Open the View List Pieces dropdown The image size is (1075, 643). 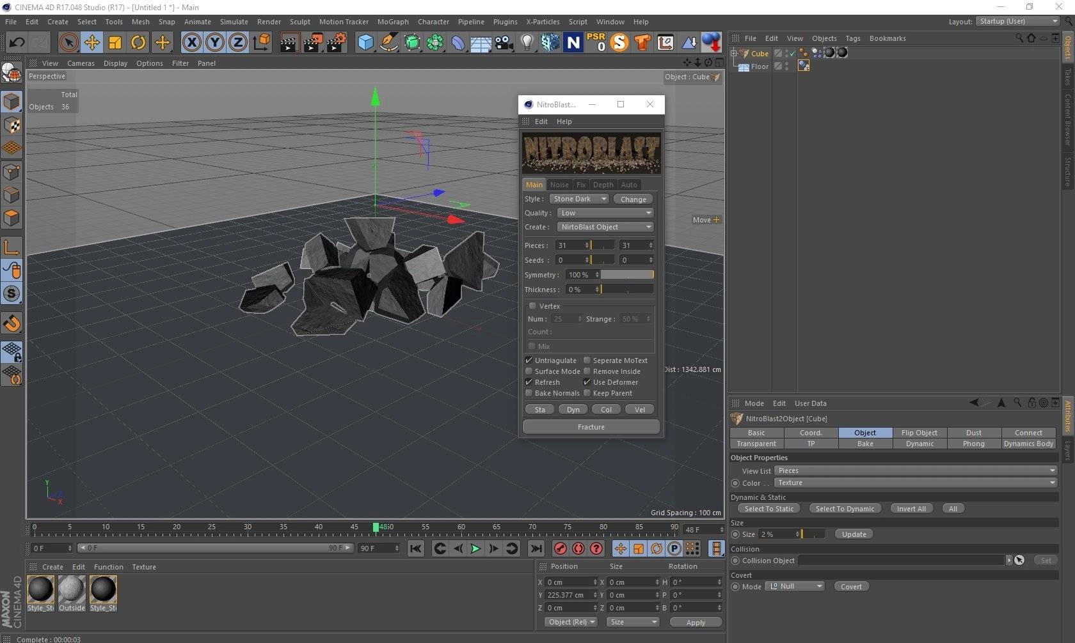tap(915, 470)
